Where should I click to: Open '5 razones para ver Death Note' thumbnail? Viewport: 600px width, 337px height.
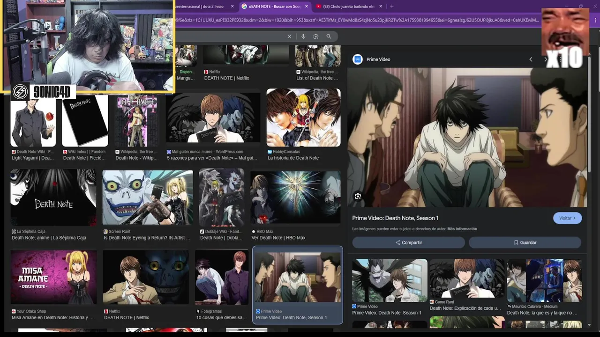(213, 117)
